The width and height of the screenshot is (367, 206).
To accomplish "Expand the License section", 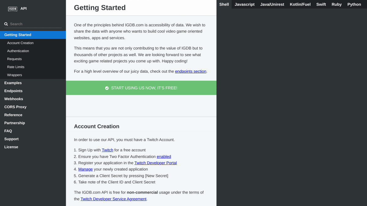I will tap(33, 147).
